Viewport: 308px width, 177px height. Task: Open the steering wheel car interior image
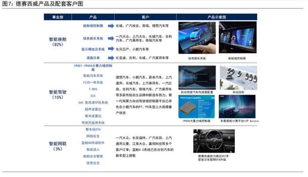[214, 141]
